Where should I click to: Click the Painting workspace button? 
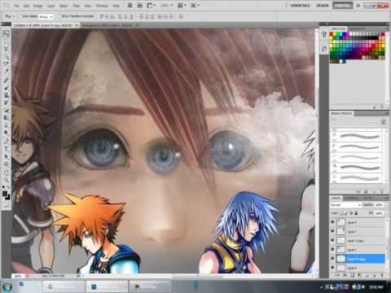342,5
